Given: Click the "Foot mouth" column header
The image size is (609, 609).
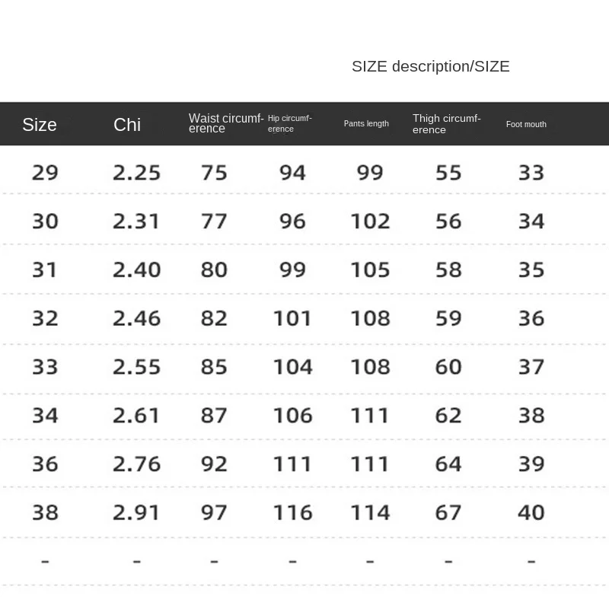Looking at the screenshot, I should [526, 124].
